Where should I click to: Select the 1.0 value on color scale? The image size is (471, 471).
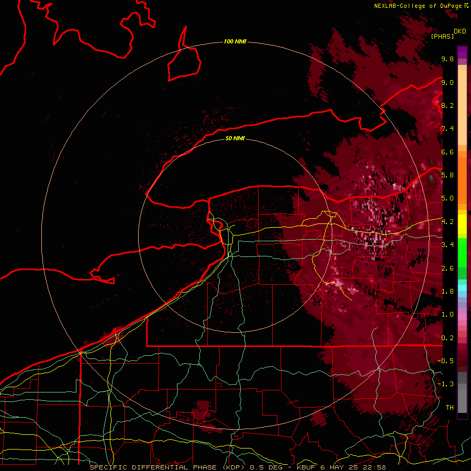(x=447, y=315)
